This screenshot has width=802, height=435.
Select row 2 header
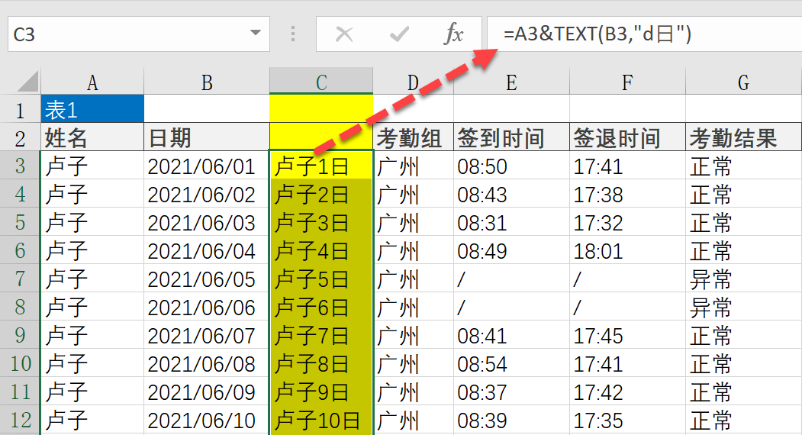point(20,137)
